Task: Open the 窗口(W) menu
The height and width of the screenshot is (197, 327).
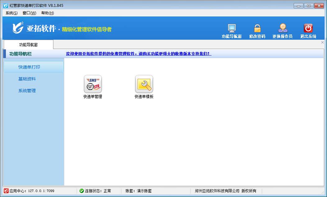Action: click(29, 13)
